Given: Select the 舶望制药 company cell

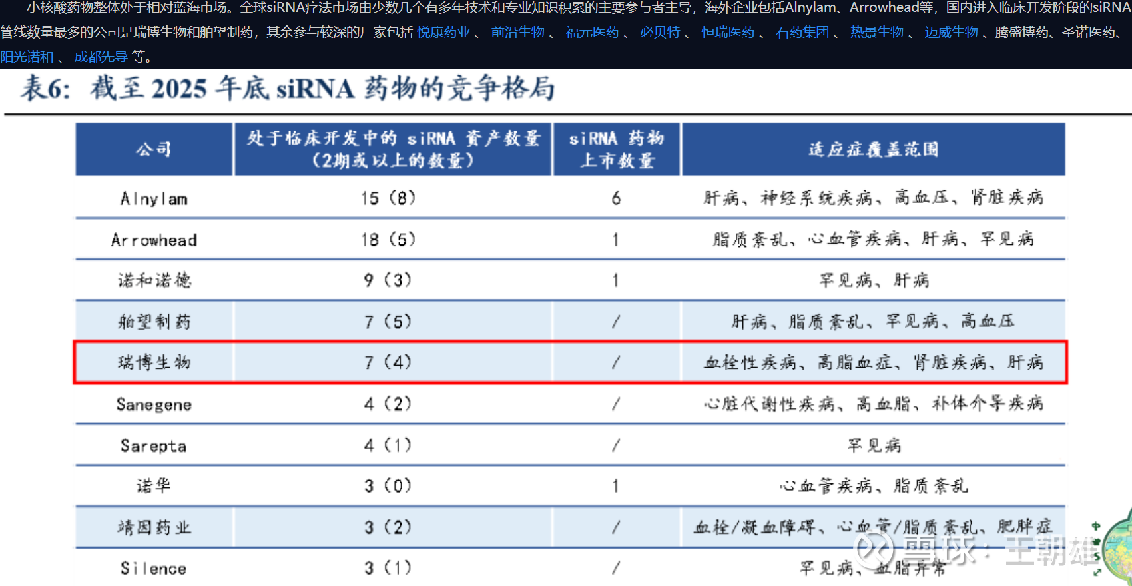Looking at the screenshot, I should click(154, 322).
